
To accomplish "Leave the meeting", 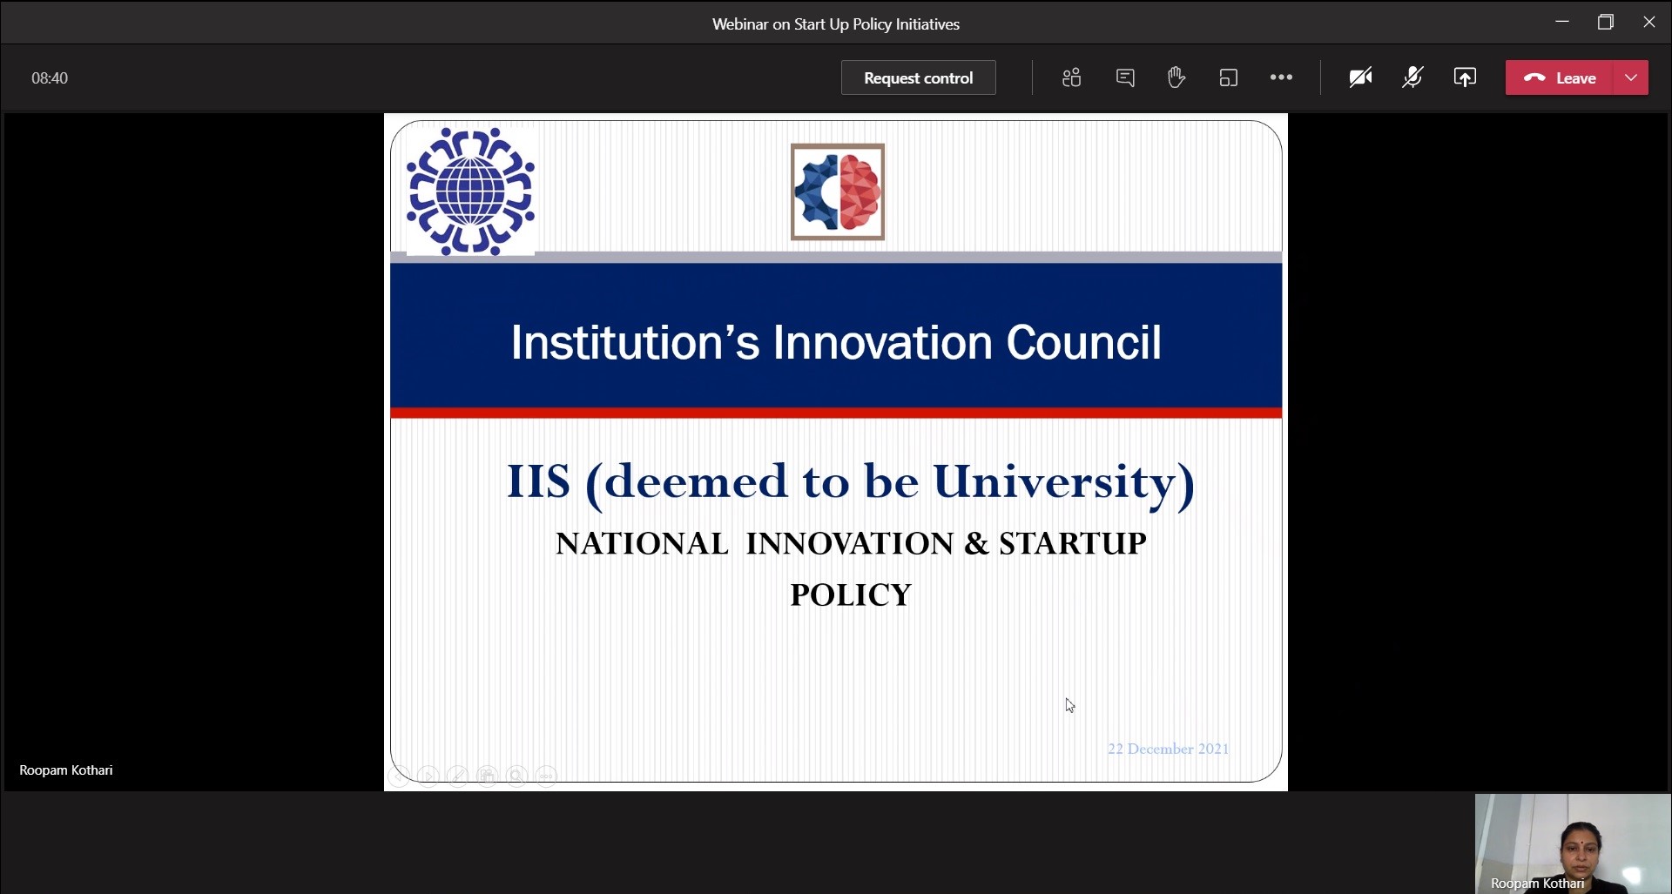I will point(1561,77).
